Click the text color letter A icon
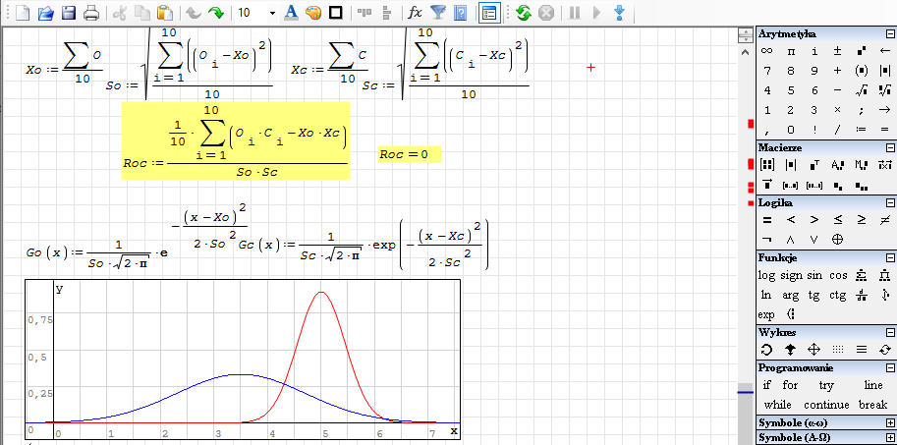 click(291, 13)
